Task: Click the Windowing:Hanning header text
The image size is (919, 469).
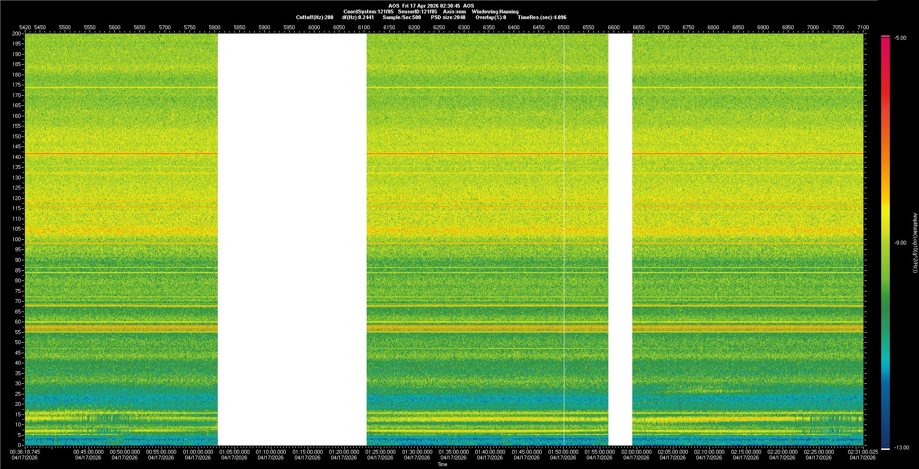Action: point(495,11)
